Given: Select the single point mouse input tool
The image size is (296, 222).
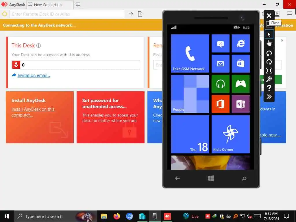Looking at the screenshot, I should click(x=269, y=34).
